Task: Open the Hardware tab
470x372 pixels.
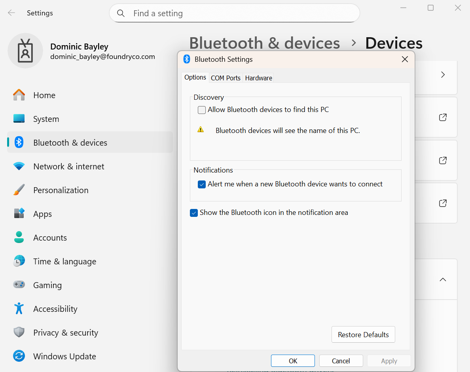Action: pyautogui.click(x=258, y=78)
